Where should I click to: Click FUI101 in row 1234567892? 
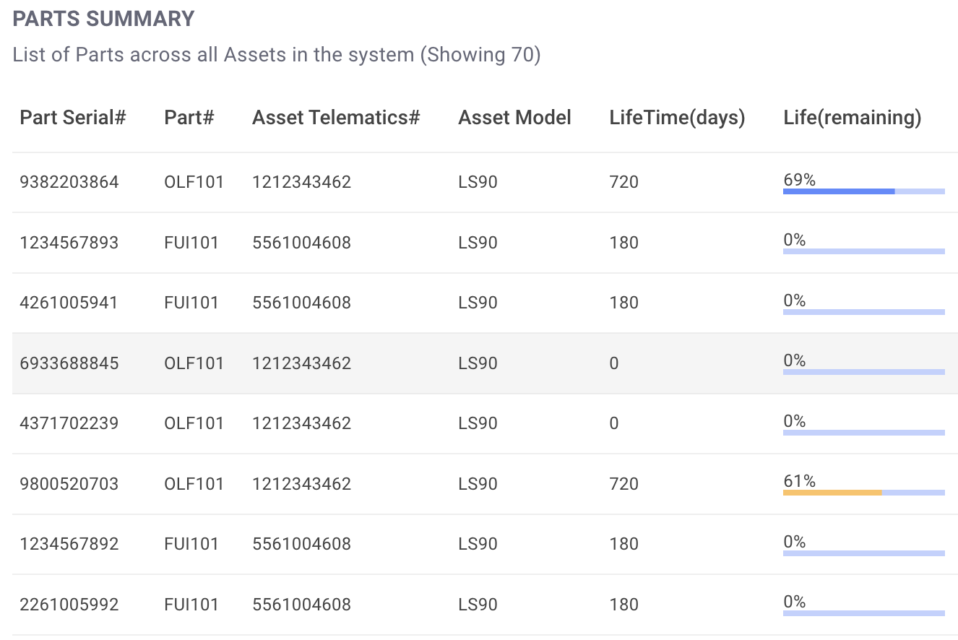tap(191, 544)
